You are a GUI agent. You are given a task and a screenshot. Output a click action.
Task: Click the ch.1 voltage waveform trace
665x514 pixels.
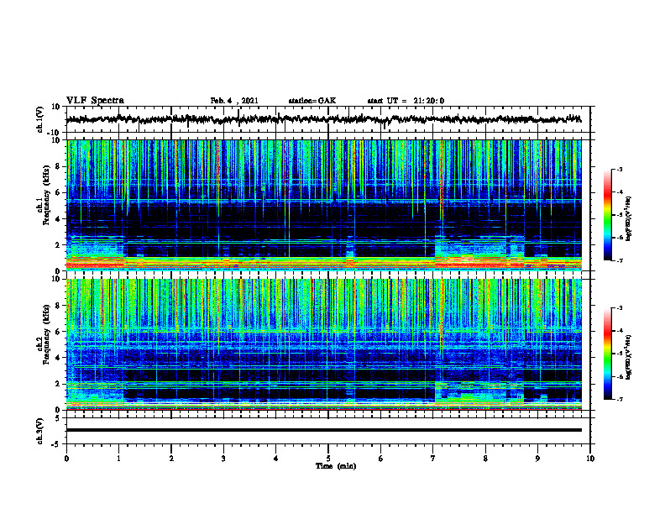323,119
